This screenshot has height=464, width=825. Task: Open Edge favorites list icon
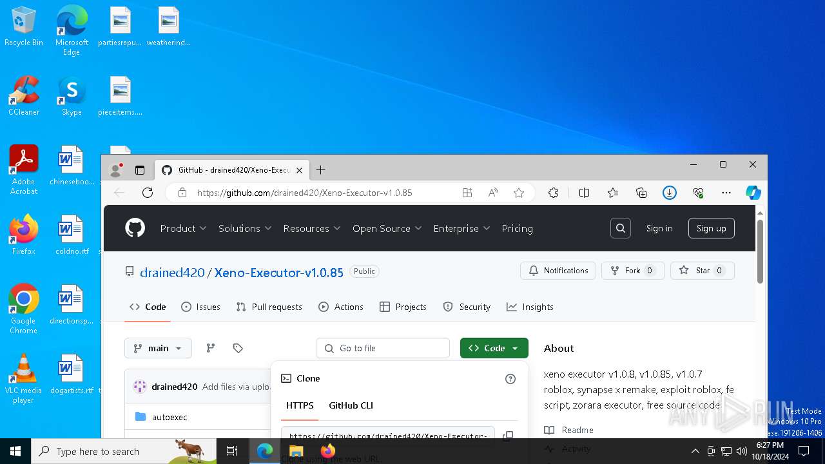point(613,193)
